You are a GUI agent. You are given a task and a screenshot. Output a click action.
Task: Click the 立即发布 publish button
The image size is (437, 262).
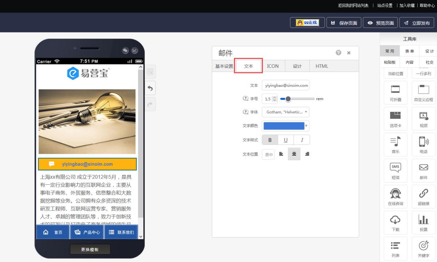click(x=417, y=23)
